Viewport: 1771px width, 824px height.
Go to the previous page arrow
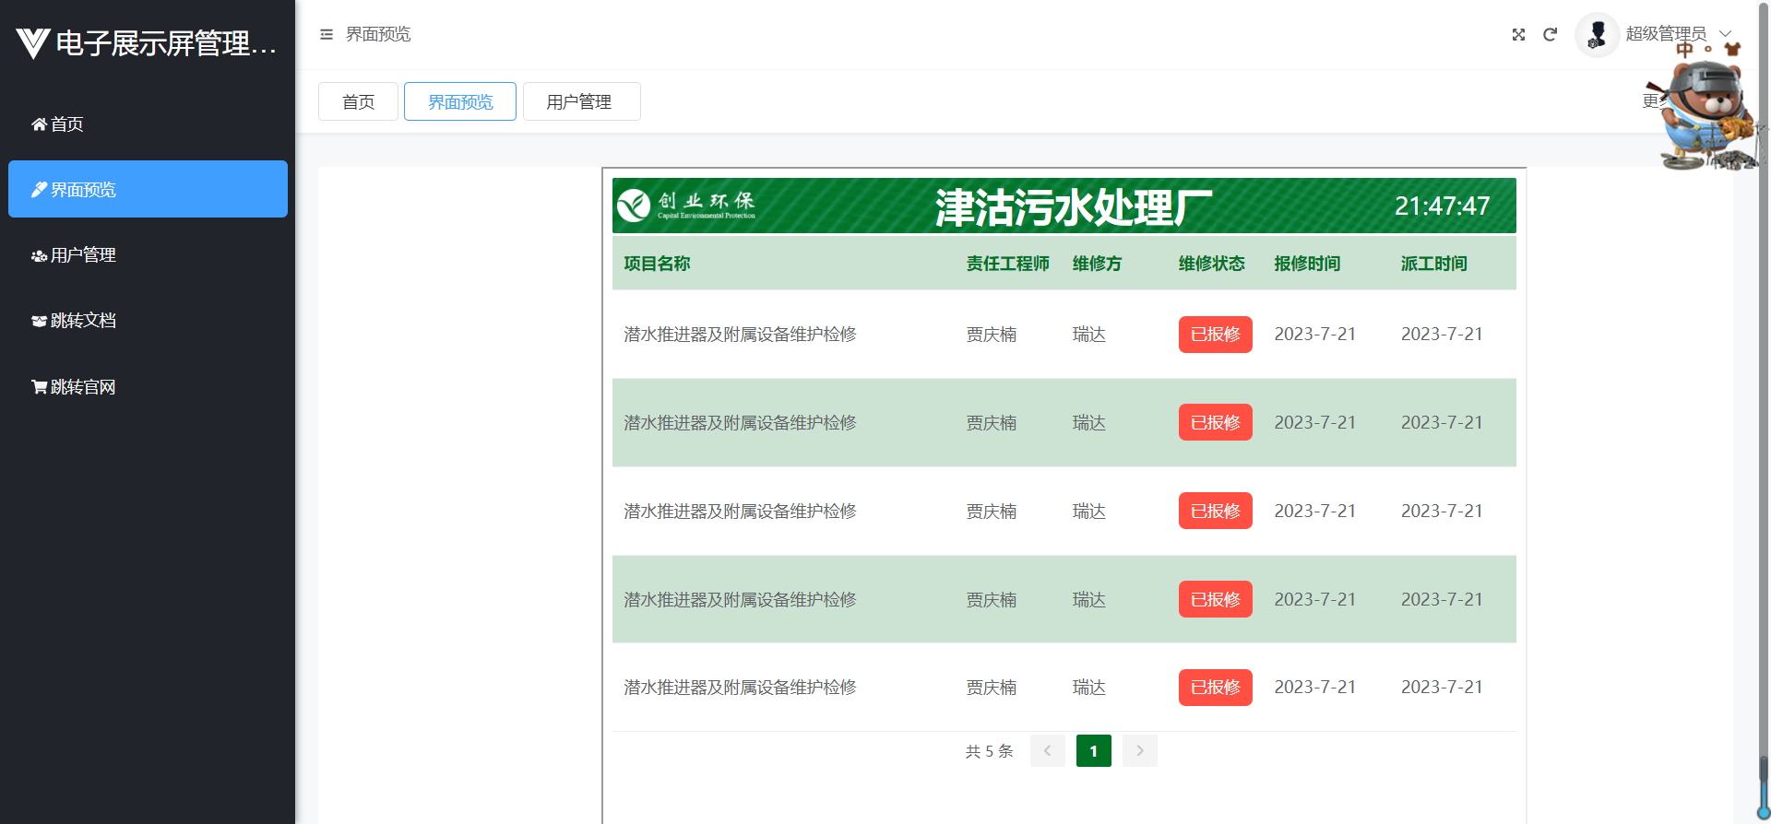[1047, 751]
